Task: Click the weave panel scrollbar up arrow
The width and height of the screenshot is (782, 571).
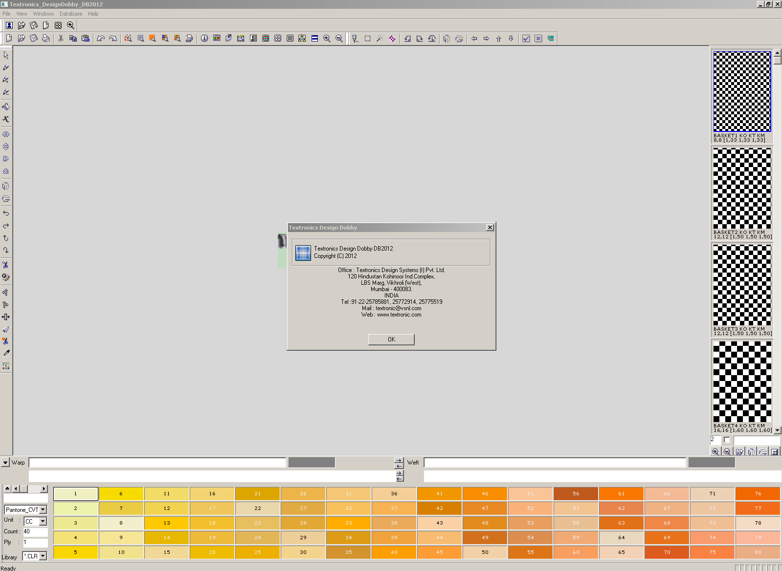Action: pyautogui.click(x=778, y=52)
